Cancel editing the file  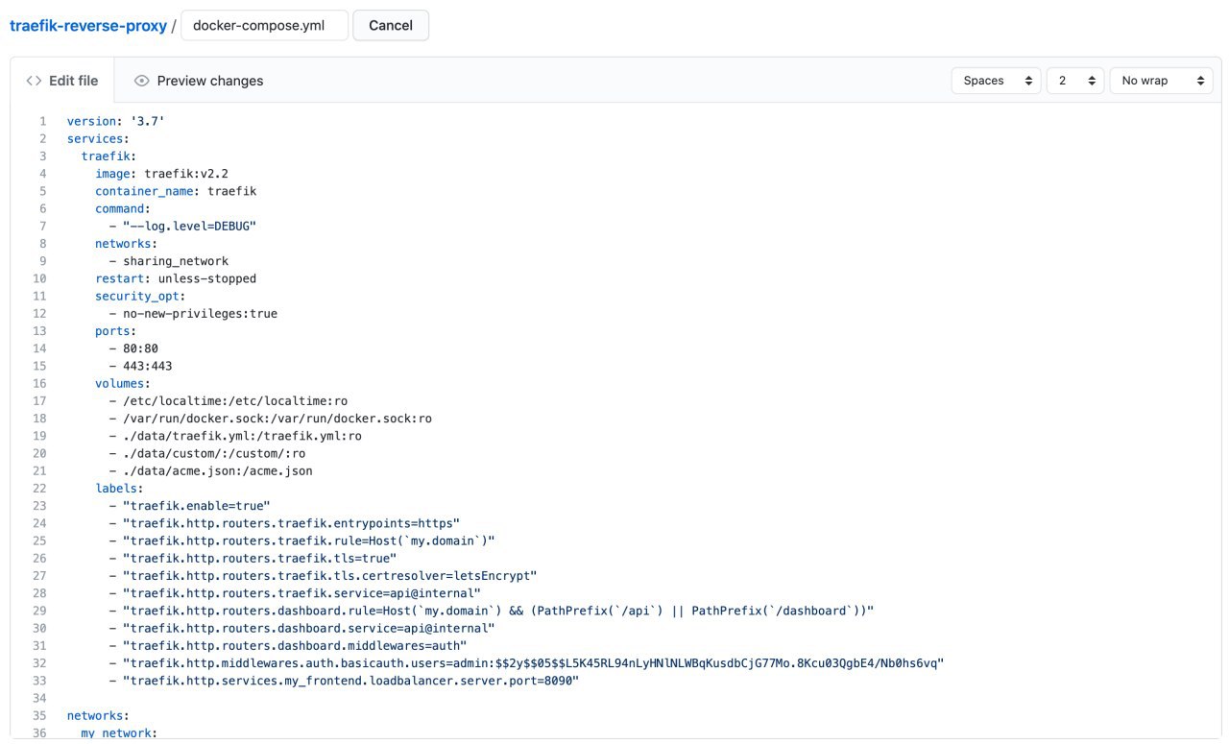tap(391, 26)
